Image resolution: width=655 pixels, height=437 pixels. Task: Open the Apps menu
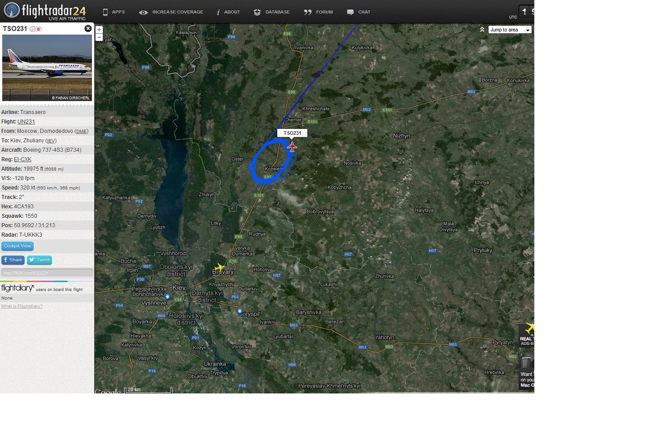[114, 12]
